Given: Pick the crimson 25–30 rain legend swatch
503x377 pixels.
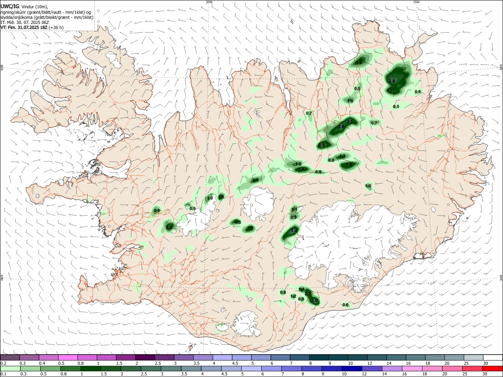Looking at the screenshot, I should click(473, 369).
